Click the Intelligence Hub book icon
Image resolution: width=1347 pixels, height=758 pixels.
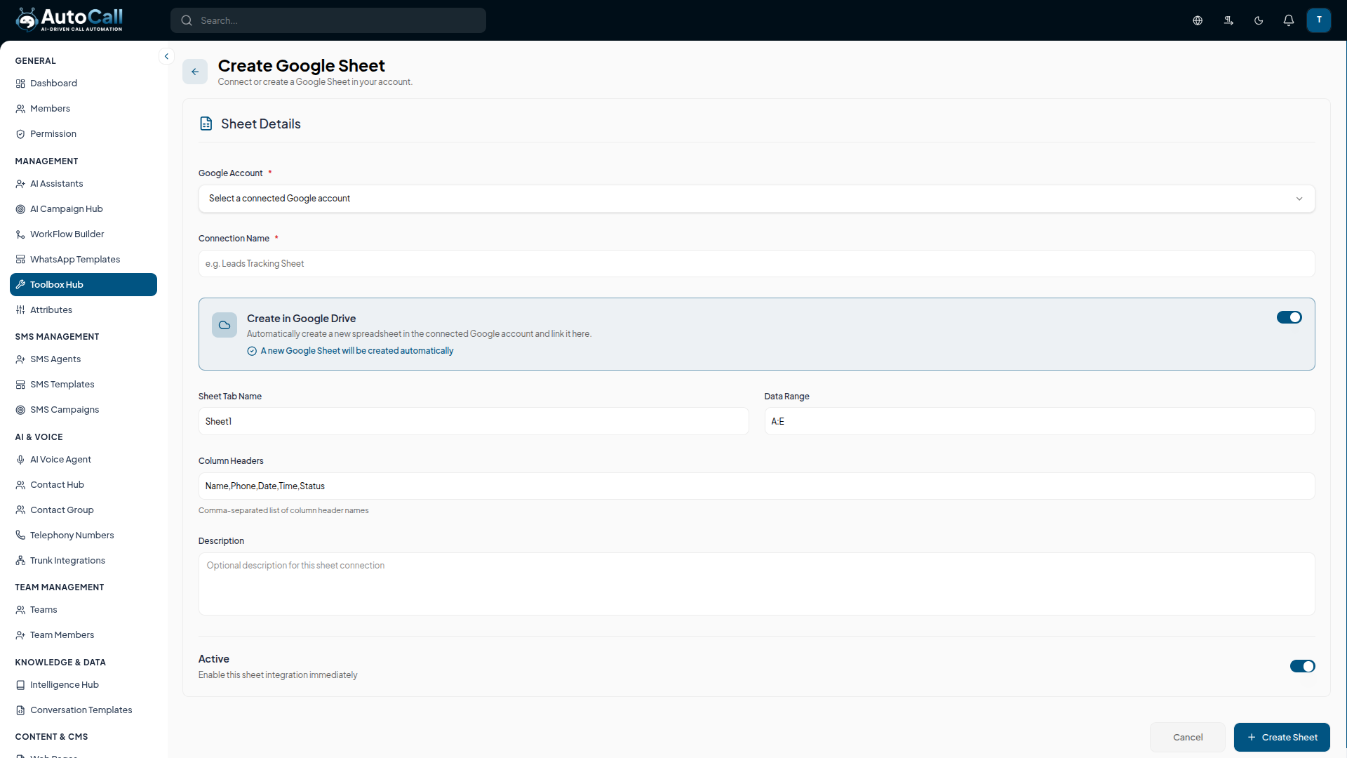pos(20,685)
